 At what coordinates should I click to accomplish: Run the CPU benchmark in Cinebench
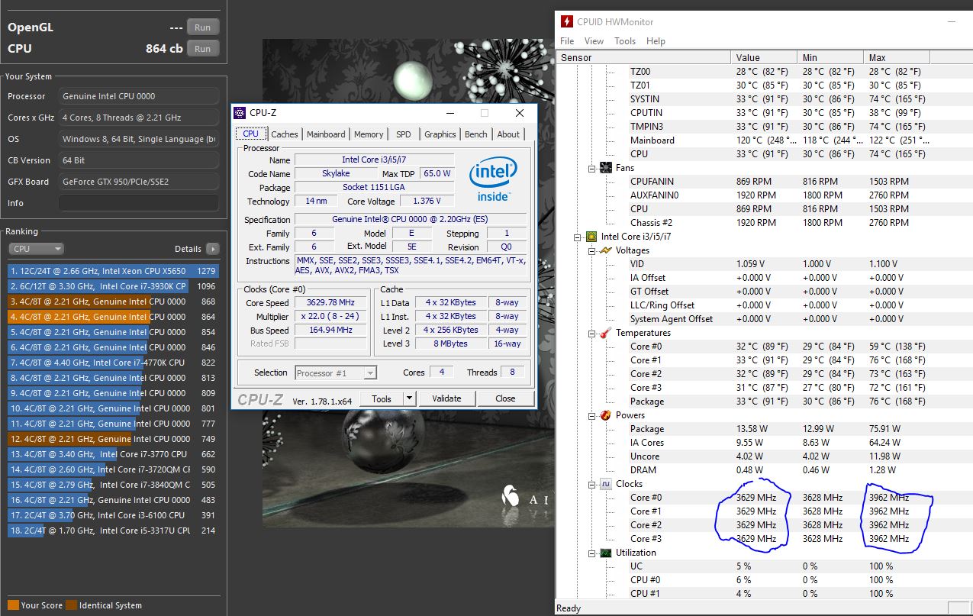(x=203, y=48)
